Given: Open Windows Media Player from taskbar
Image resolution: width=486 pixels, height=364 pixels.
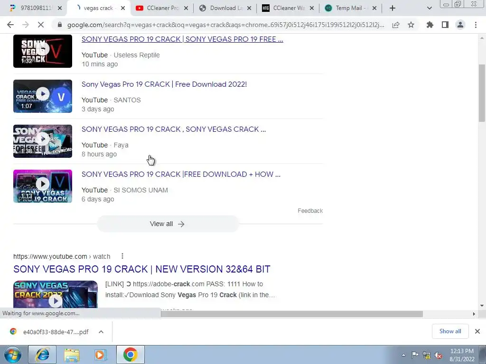Looking at the screenshot, I should point(101,355).
